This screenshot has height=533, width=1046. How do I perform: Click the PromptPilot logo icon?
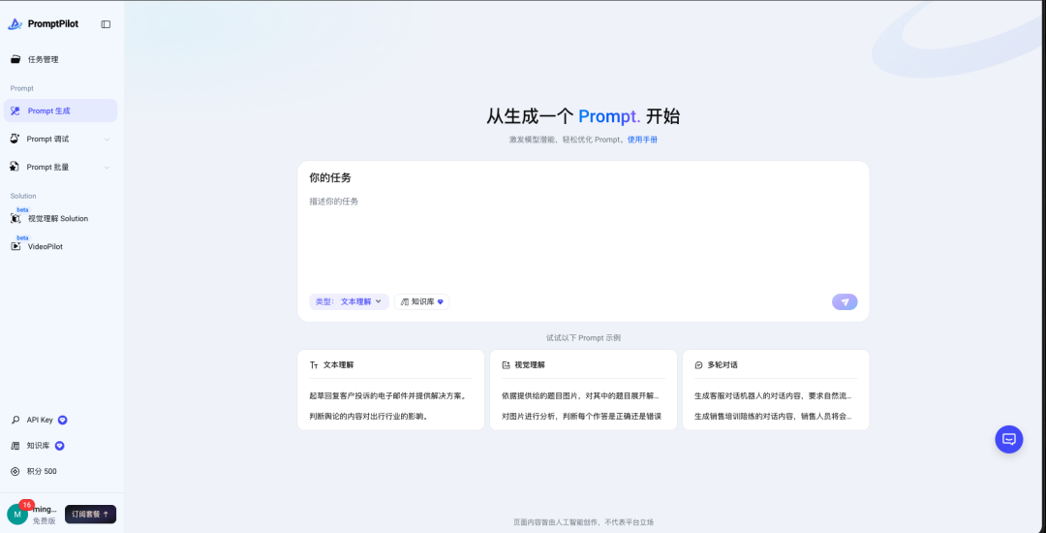15,24
